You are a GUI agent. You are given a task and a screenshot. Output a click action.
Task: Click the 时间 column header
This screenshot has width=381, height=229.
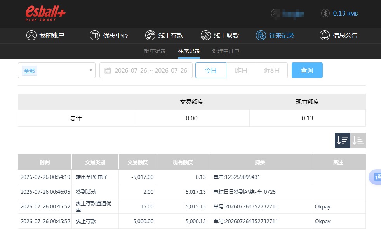[x=45, y=162]
